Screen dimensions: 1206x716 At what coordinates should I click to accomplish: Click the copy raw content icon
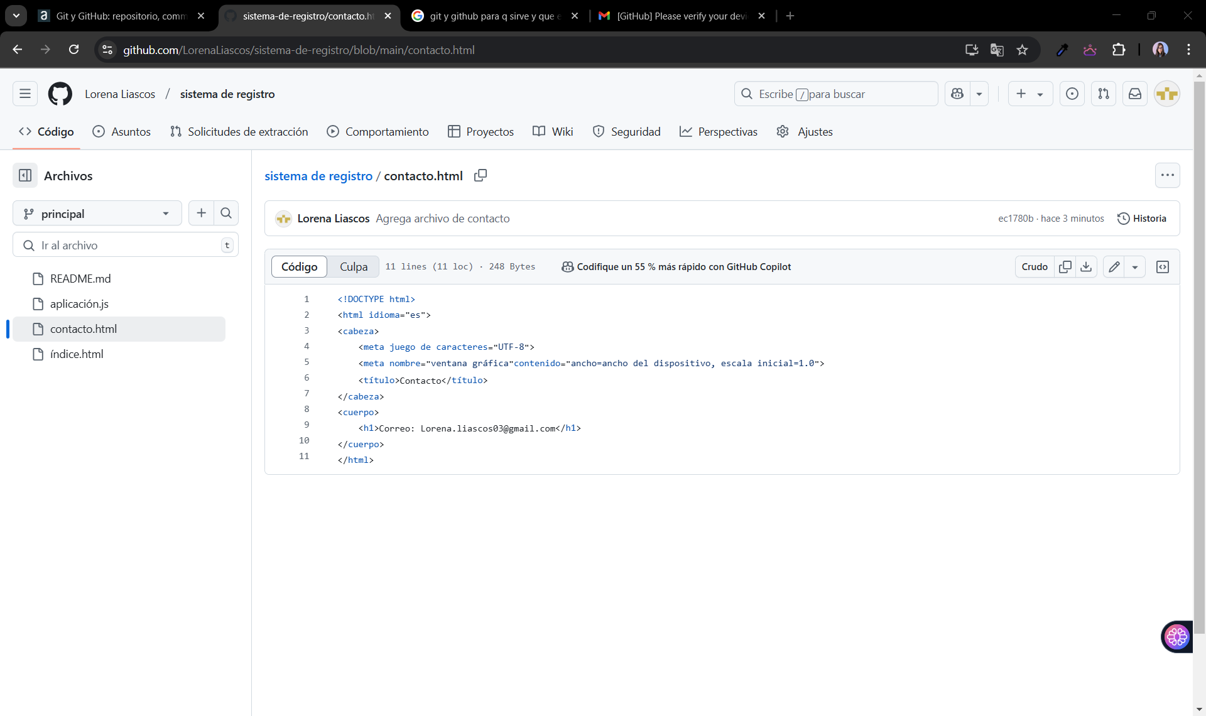(x=1063, y=267)
